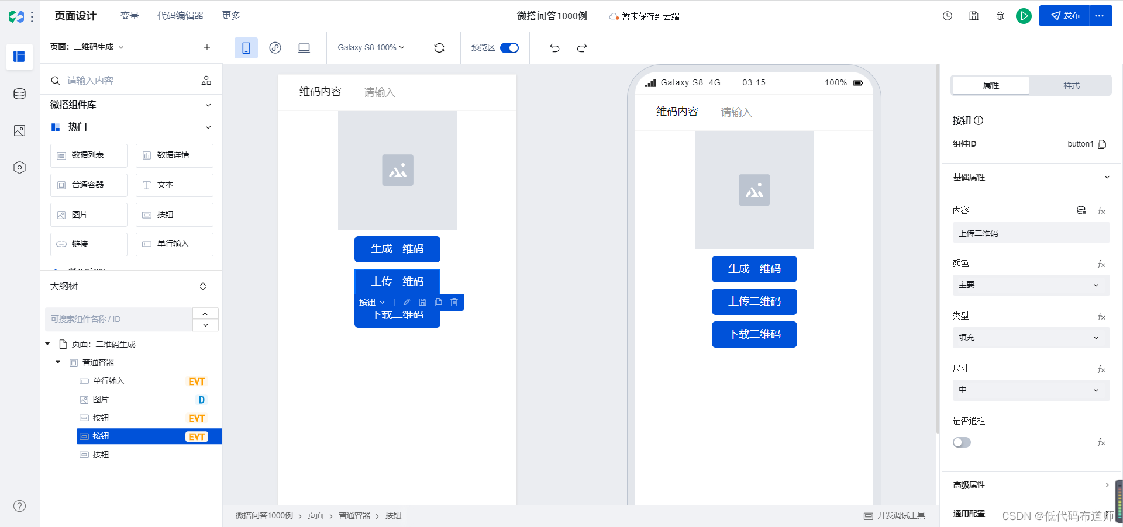This screenshot has height=527, width=1123.
Task: Open the 尺寸 dropdown showing 中
Action: coord(1031,390)
